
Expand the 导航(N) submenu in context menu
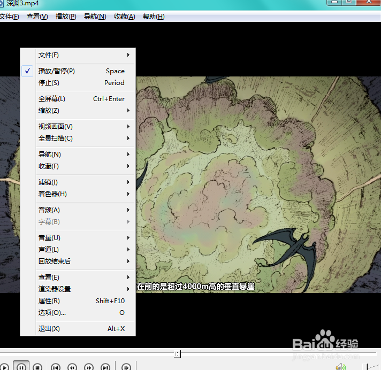click(78, 155)
